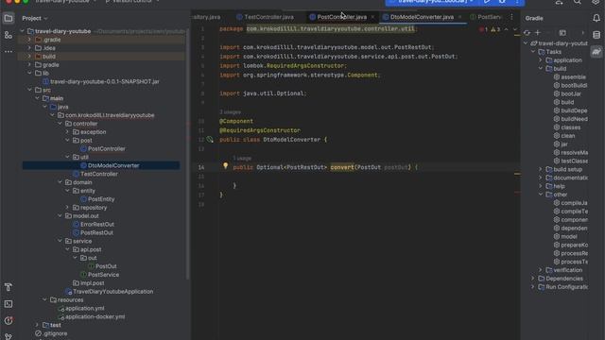Expand the .gradle folder
This screenshot has height=340, width=605.
point(29,40)
